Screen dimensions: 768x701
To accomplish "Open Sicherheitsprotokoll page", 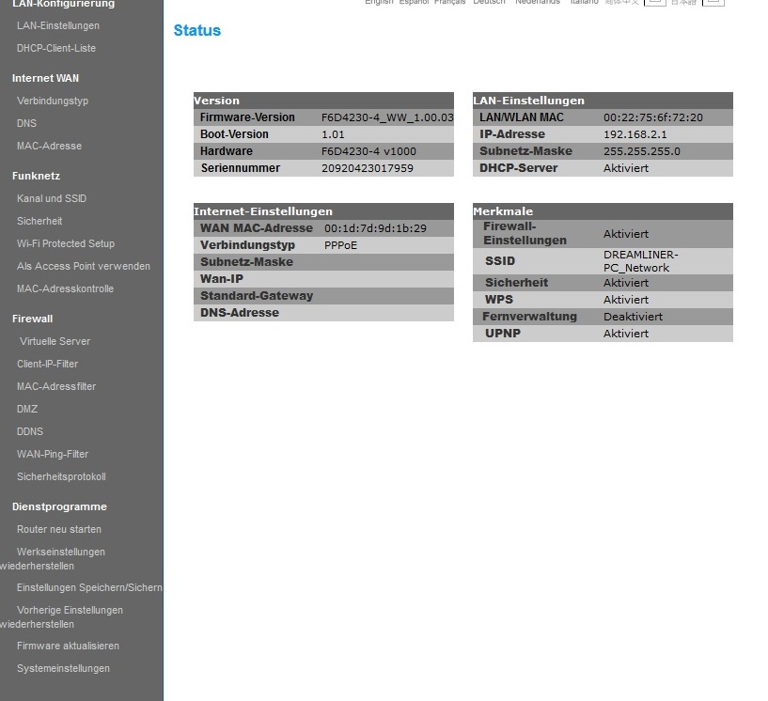I will click(x=61, y=476).
